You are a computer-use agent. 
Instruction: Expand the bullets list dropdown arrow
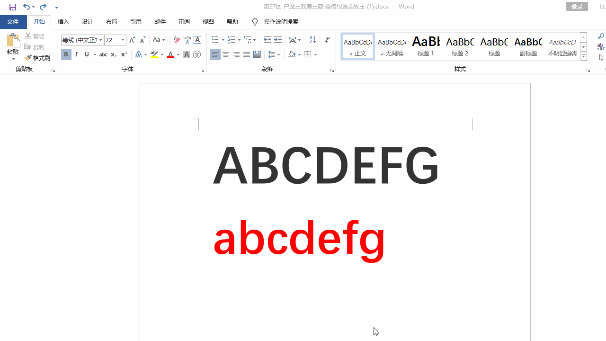pos(223,40)
